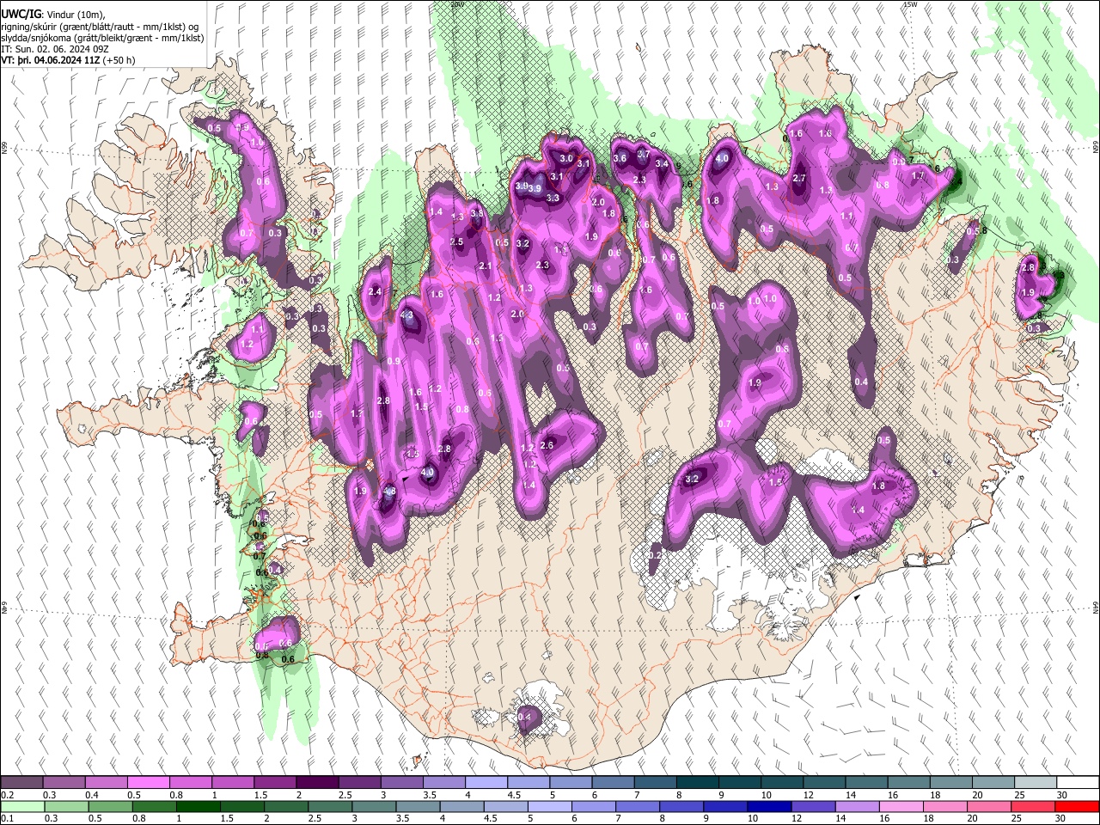
Task: Click the 'VT: þri. 04.06.2024 11Z' valid time
Action: 51,60
